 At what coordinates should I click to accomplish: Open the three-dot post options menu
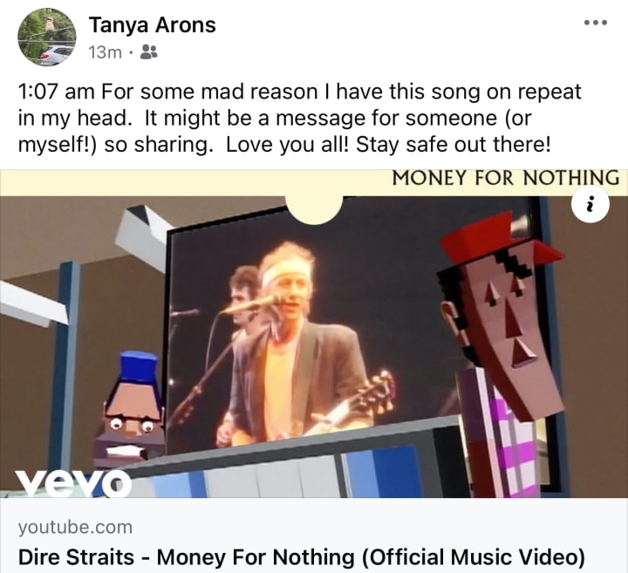click(x=596, y=23)
